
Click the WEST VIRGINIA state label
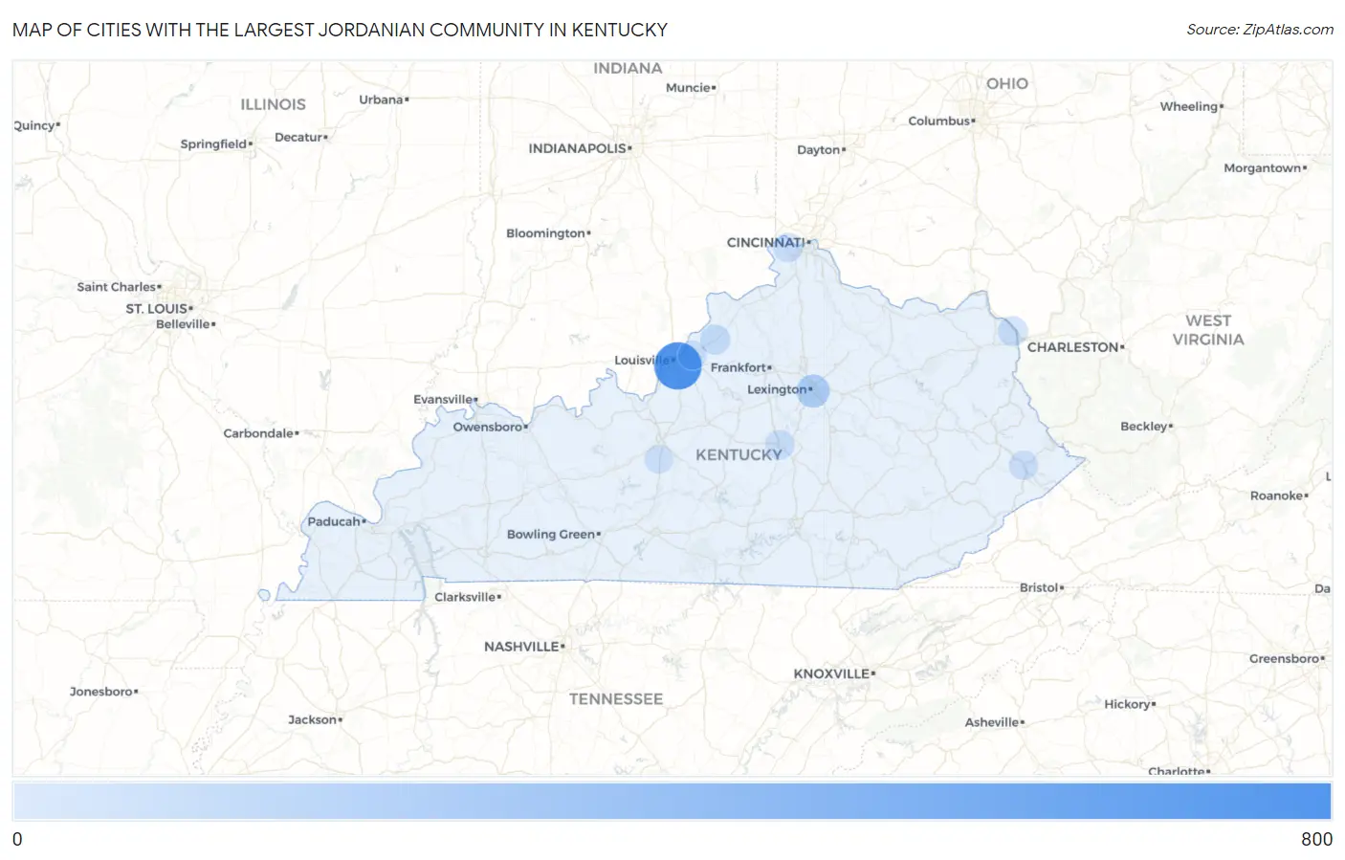pyautogui.click(x=1208, y=330)
